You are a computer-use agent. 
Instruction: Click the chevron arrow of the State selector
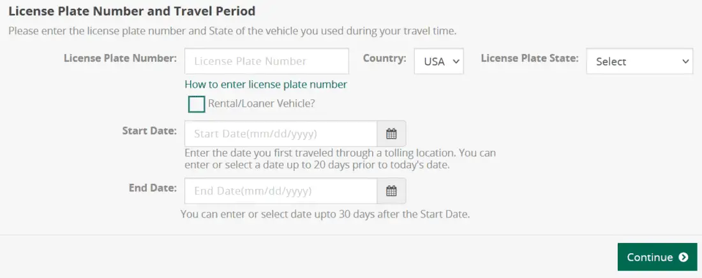point(685,61)
